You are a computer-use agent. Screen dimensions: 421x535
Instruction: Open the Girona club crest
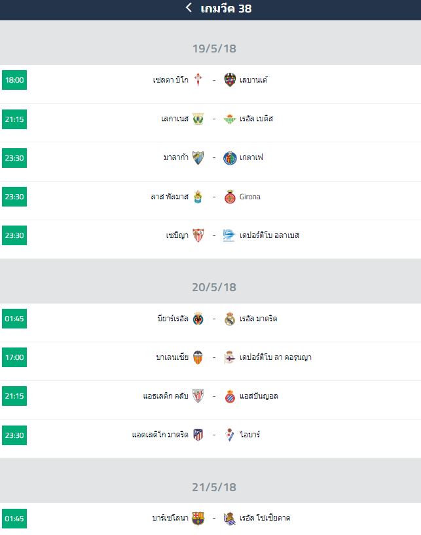pos(230,197)
